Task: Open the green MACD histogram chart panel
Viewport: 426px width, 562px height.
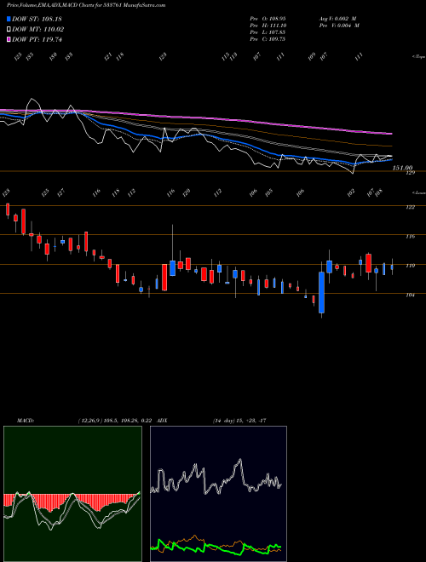Action: pos(72,494)
